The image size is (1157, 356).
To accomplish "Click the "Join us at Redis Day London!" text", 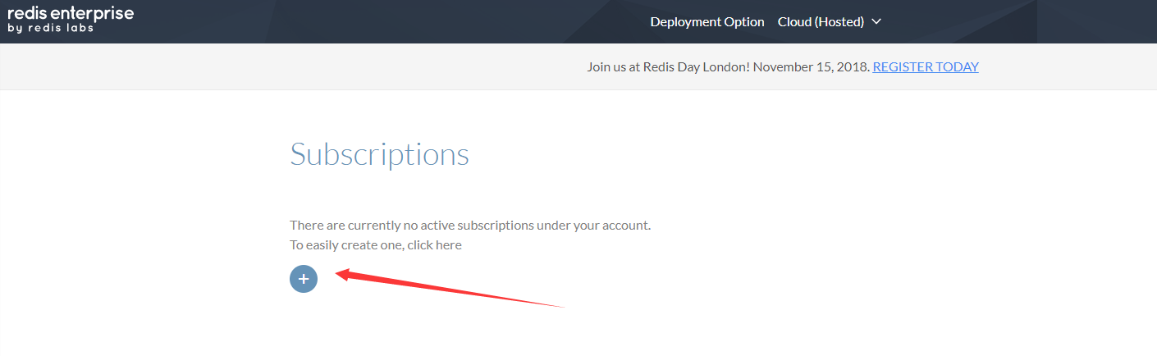I will click(x=668, y=67).
